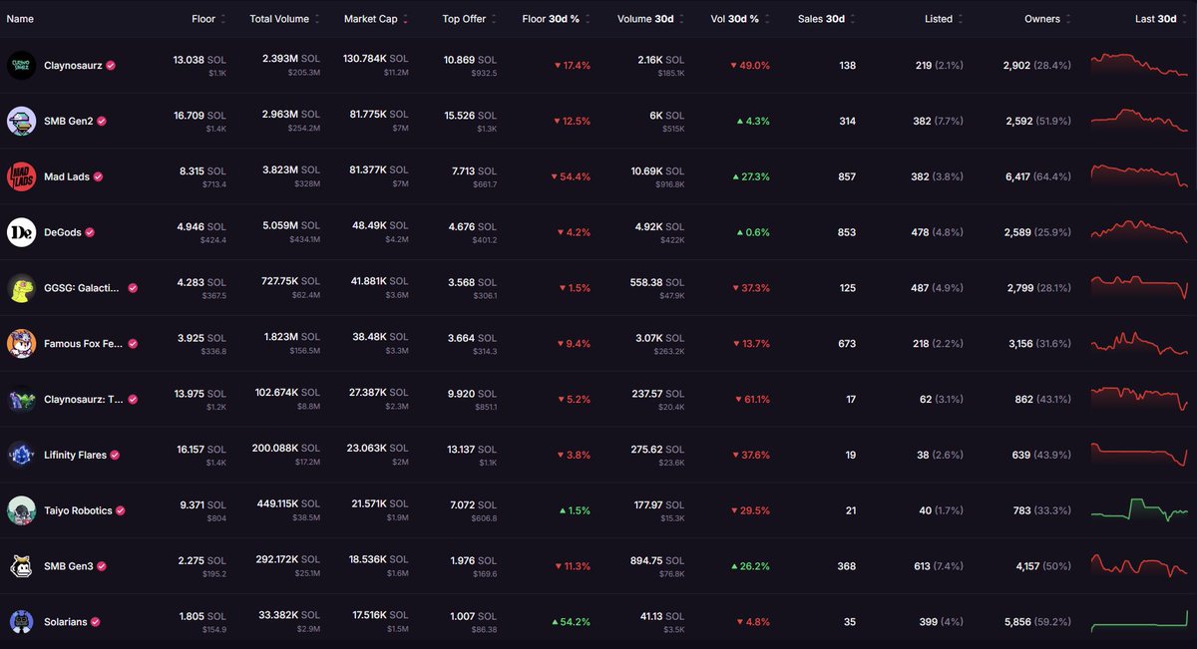Open the DeGods collection name link
This screenshot has width=1197, height=649.
coord(63,232)
